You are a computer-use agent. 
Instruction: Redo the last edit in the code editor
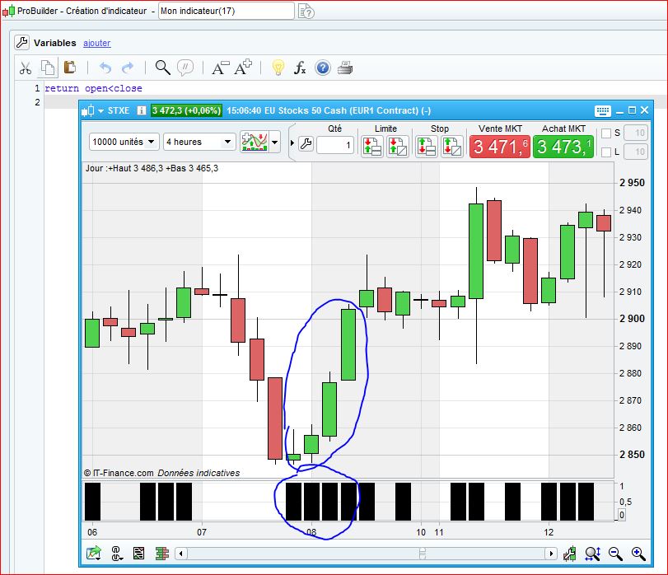click(128, 68)
